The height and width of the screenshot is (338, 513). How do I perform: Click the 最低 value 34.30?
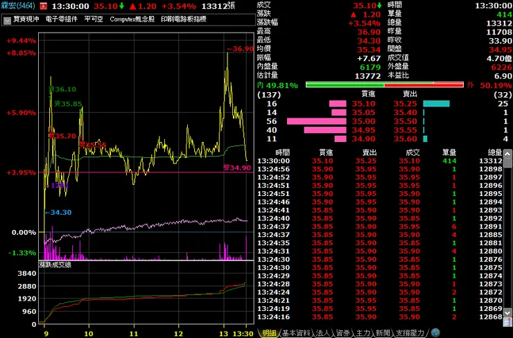(x=369, y=41)
